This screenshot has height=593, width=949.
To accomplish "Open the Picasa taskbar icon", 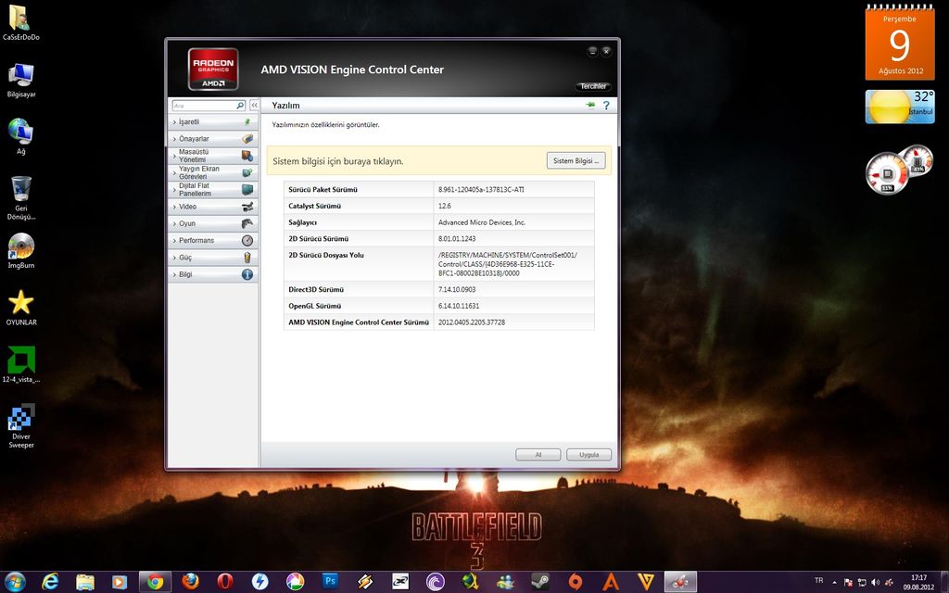I will click(295, 582).
